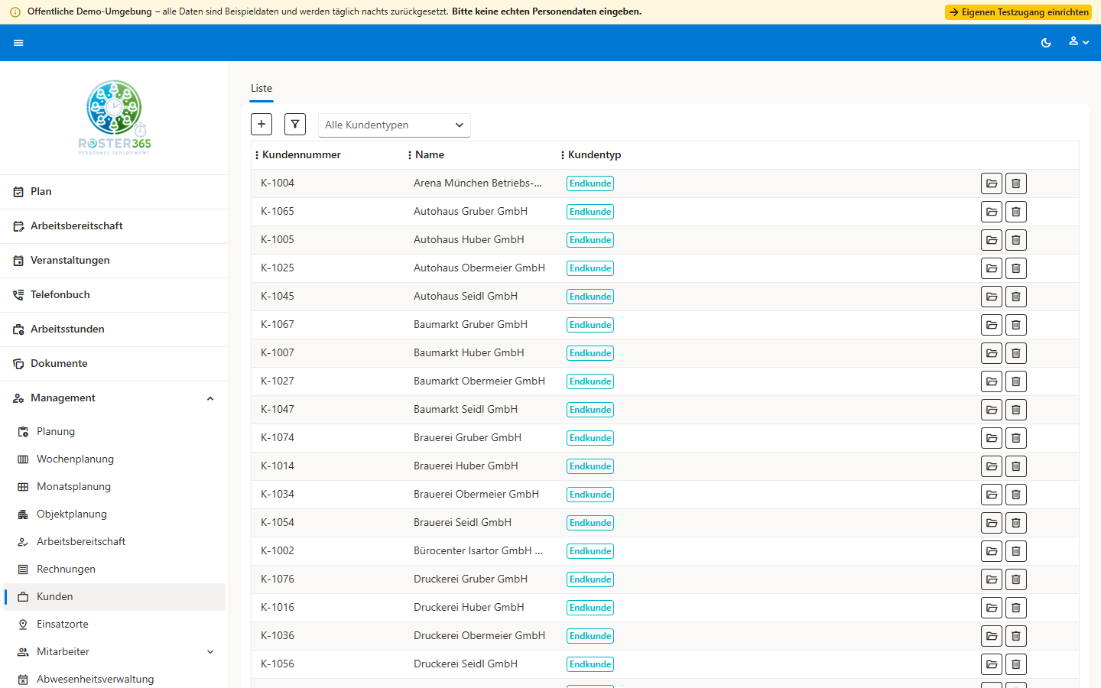Screen dimensions: 1101x688
Task: Open Arbeitsstunden in the sidebar
Action: click(x=114, y=329)
